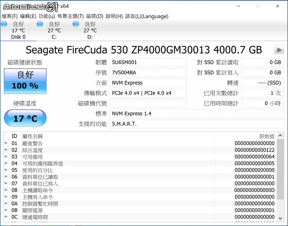
Task: Open the 說明(H) menu
Action: tap(114, 16)
